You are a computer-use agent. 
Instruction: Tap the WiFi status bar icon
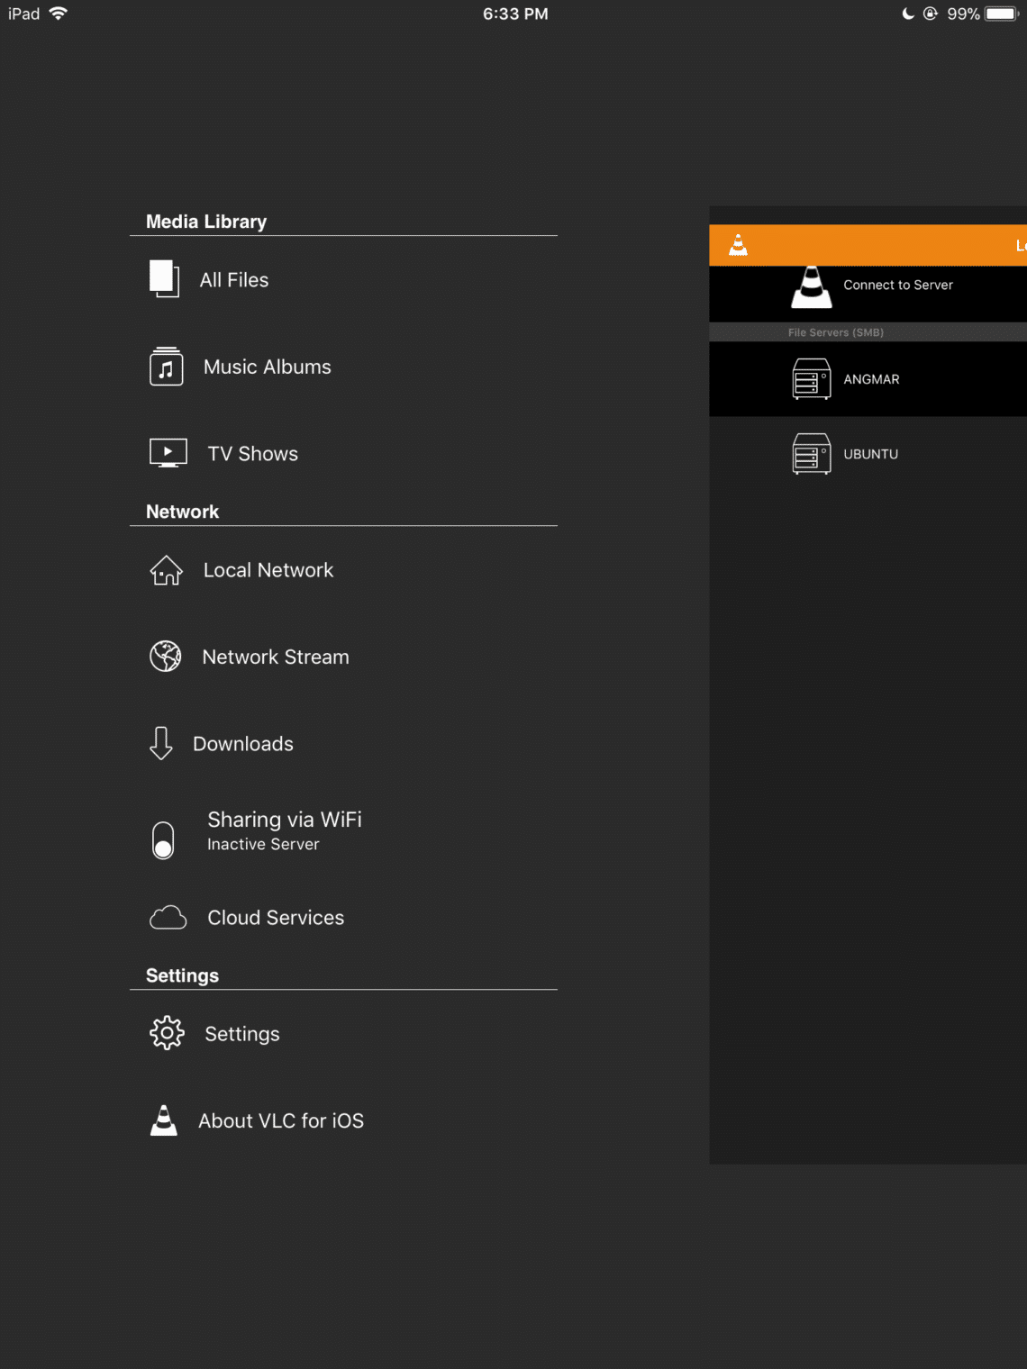click(59, 14)
